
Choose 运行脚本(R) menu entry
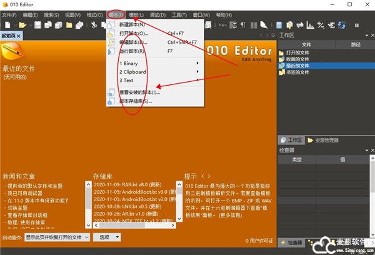tap(155, 51)
